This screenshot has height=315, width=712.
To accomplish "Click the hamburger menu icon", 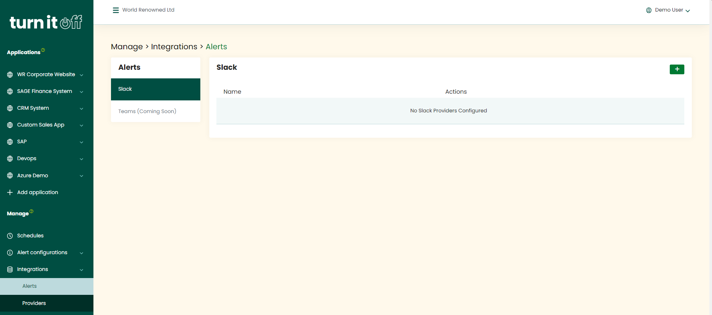I will pos(115,10).
